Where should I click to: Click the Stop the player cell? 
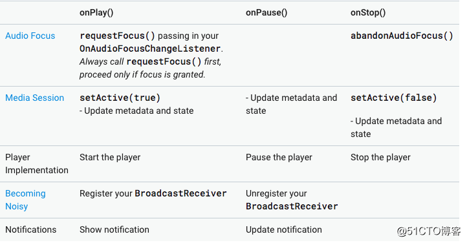pos(380,157)
